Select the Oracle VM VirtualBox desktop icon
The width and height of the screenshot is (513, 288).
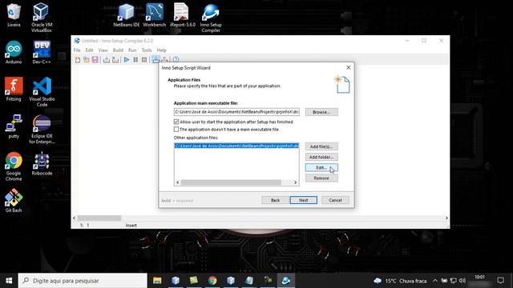tap(42, 18)
